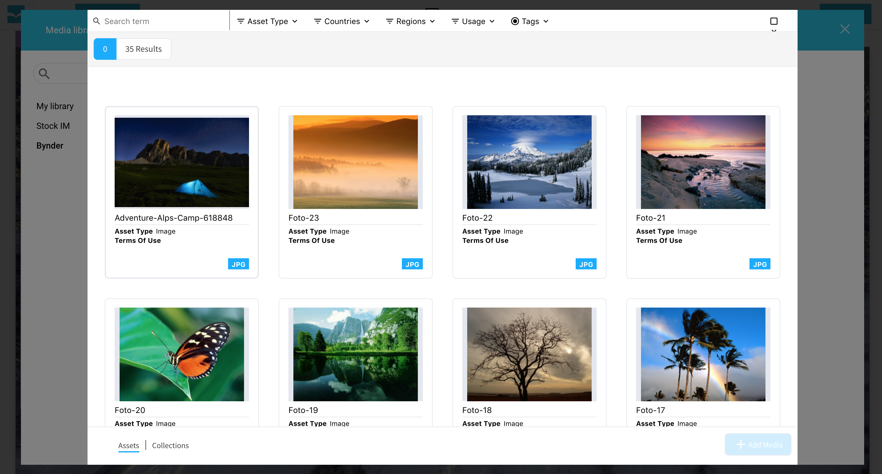Expand the Asset Type dropdown chevron
The height and width of the screenshot is (474, 882).
(x=295, y=21)
